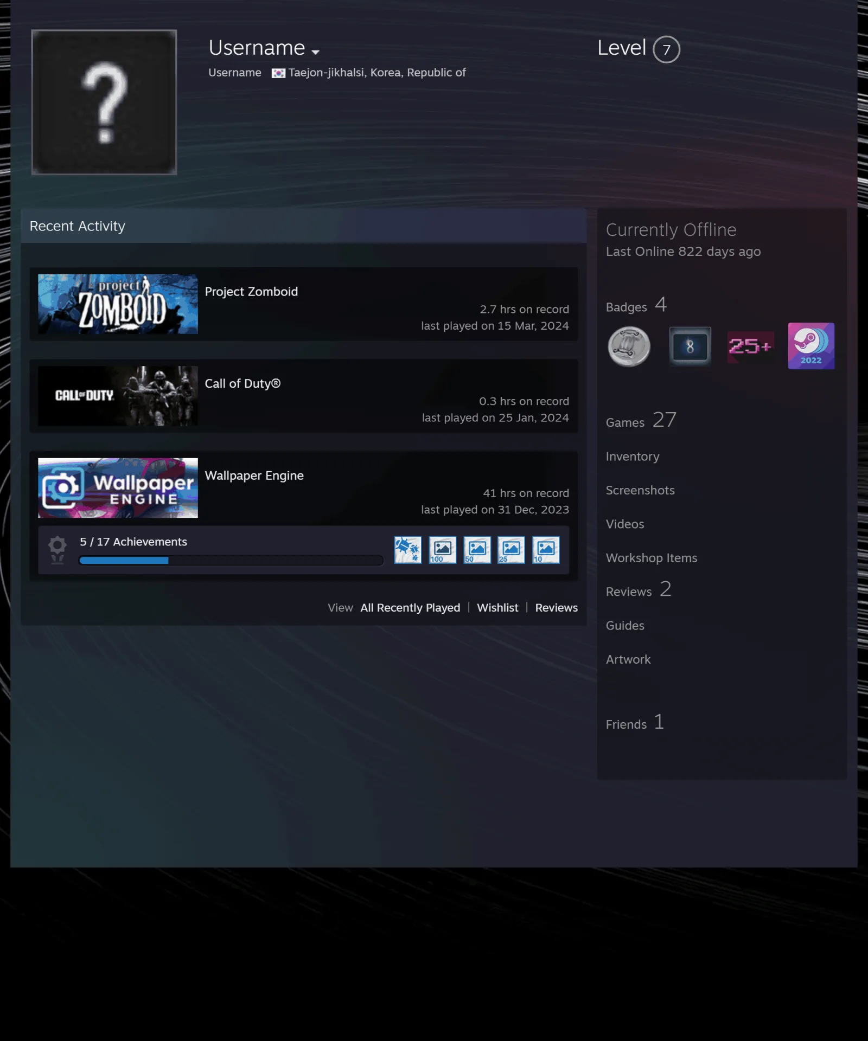This screenshot has height=1041, width=868.
Task: Click 'Last Online 822 days ago' text
Action: pyautogui.click(x=683, y=252)
